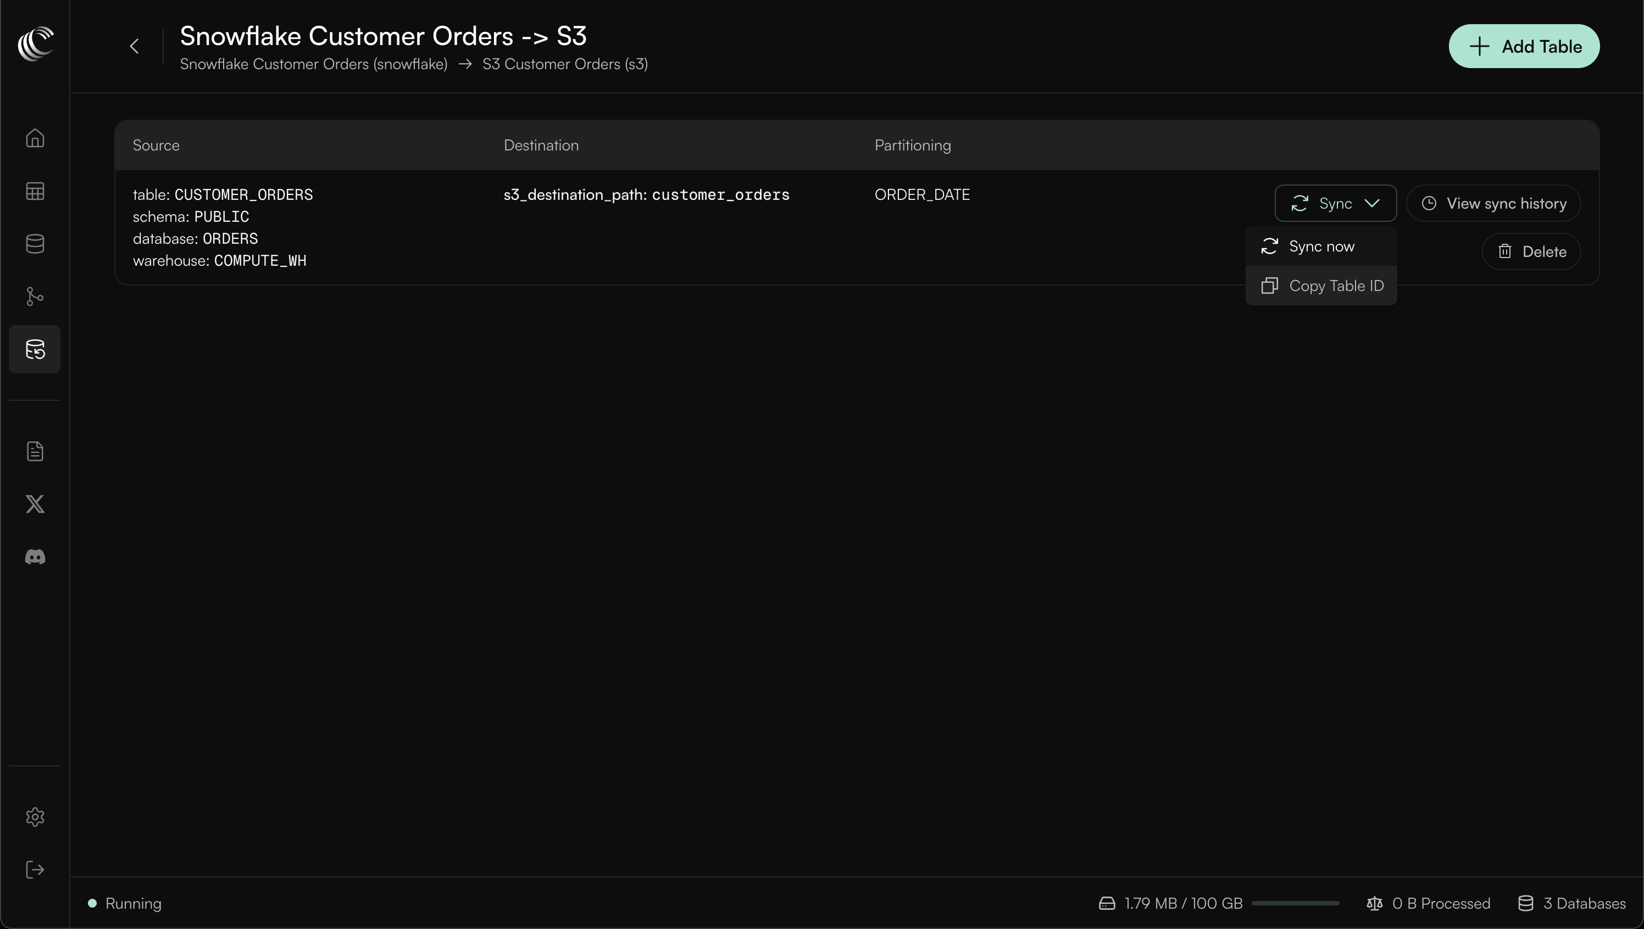Click the table: CUSTOMER_ORDERS text
The image size is (1644, 929).
[x=223, y=194]
